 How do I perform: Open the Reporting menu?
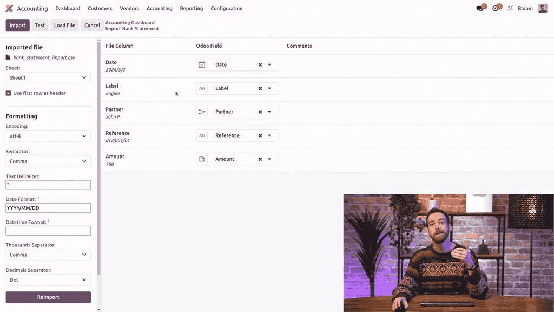tap(192, 9)
